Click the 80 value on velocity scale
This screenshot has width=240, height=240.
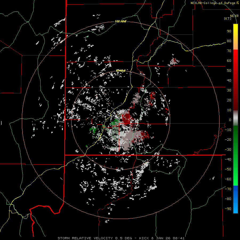click(229, 41)
